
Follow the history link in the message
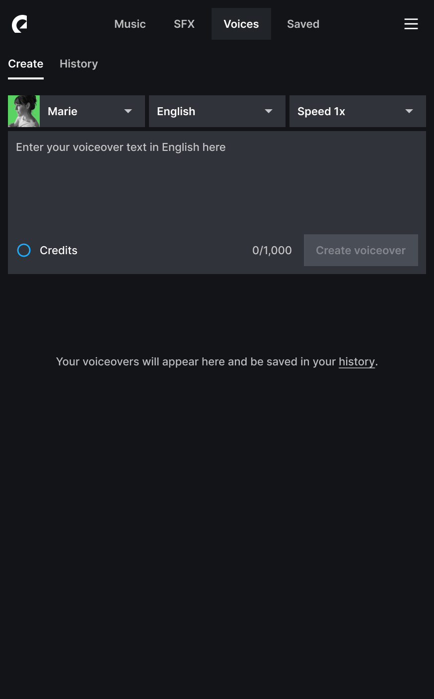357,361
